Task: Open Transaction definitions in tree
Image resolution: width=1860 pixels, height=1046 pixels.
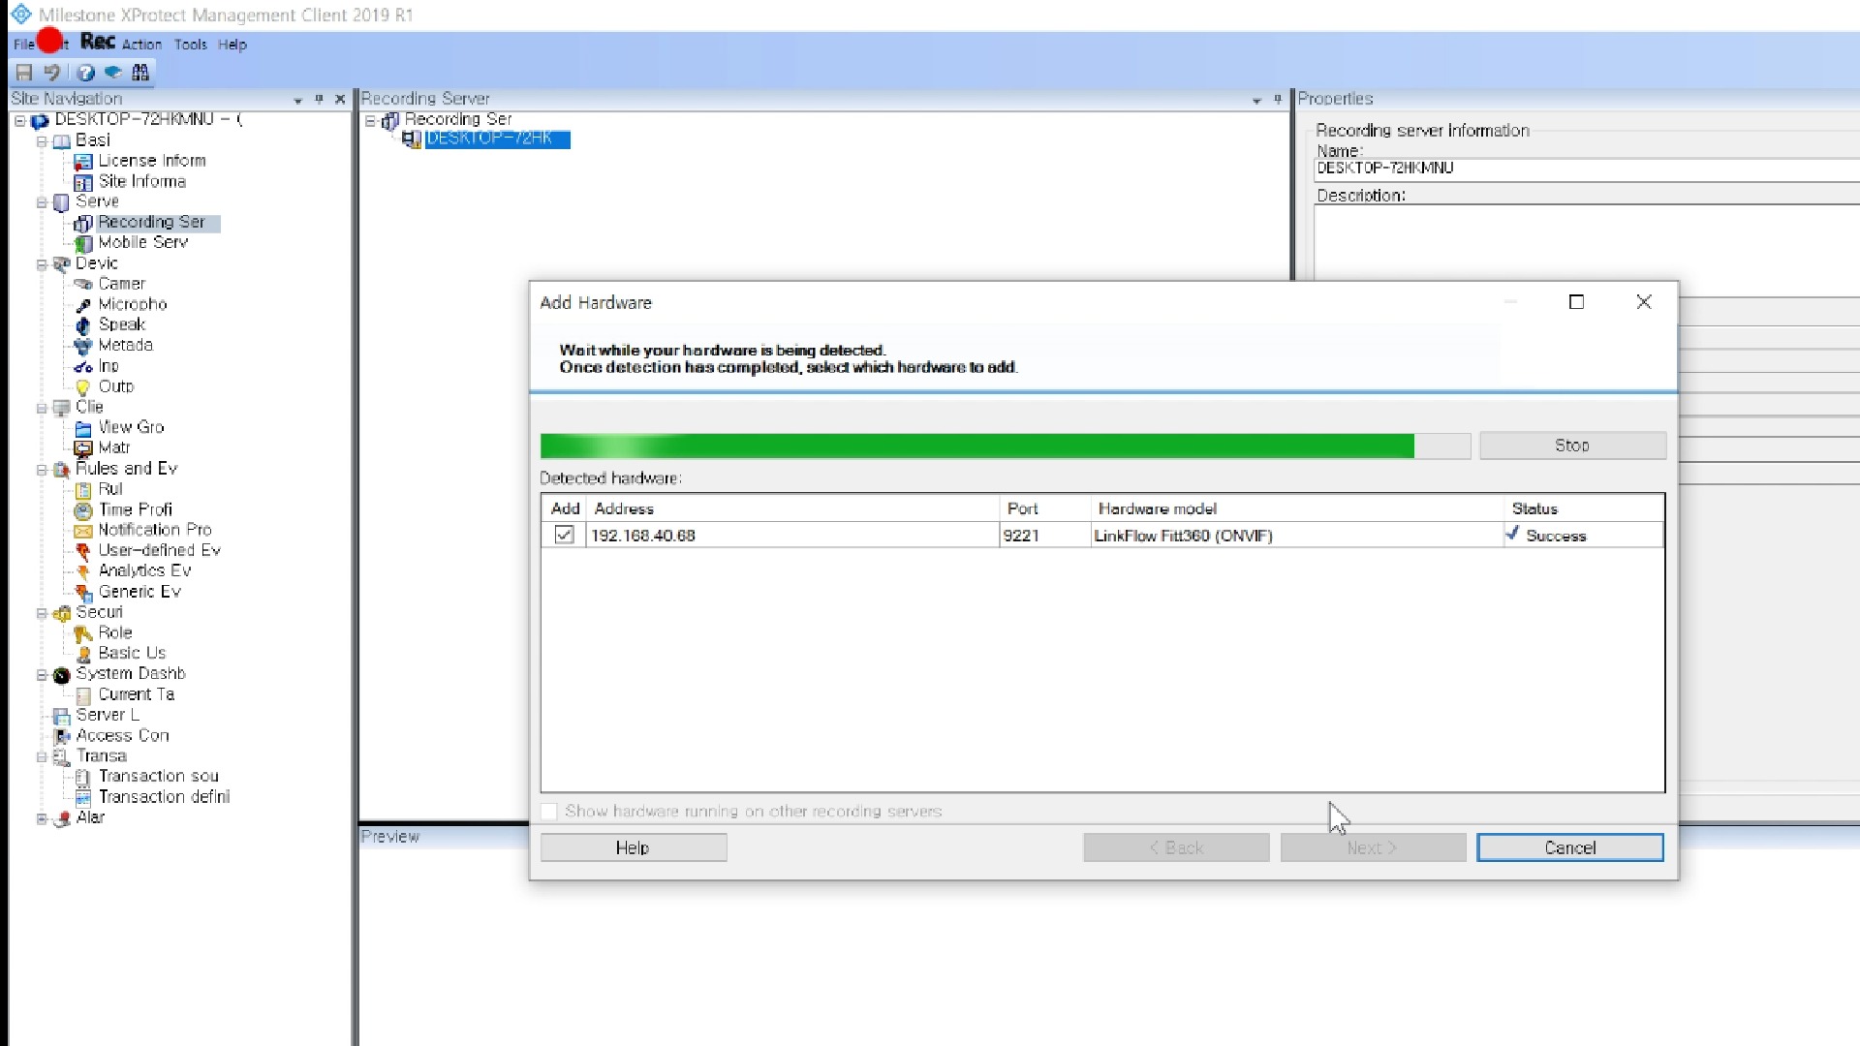Action: (x=164, y=797)
